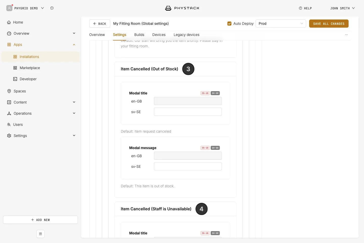364x243 pixels.
Task: Open the John Smith account menu
Action: point(343,8)
